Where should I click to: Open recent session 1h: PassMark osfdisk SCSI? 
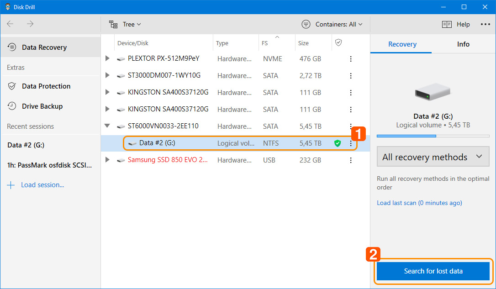(x=50, y=165)
